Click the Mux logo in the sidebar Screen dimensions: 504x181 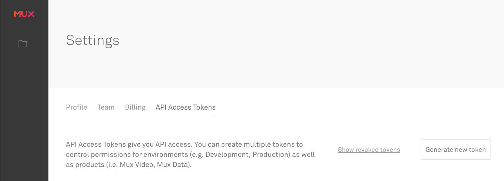pyautogui.click(x=24, y=14)
